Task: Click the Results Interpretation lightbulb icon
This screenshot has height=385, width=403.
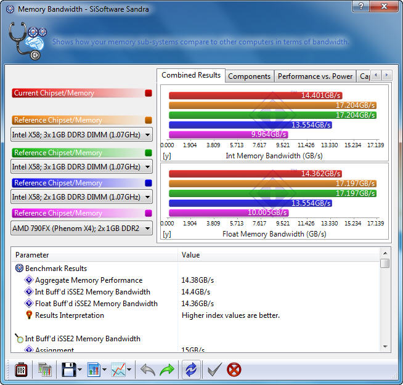Action: 29,315
